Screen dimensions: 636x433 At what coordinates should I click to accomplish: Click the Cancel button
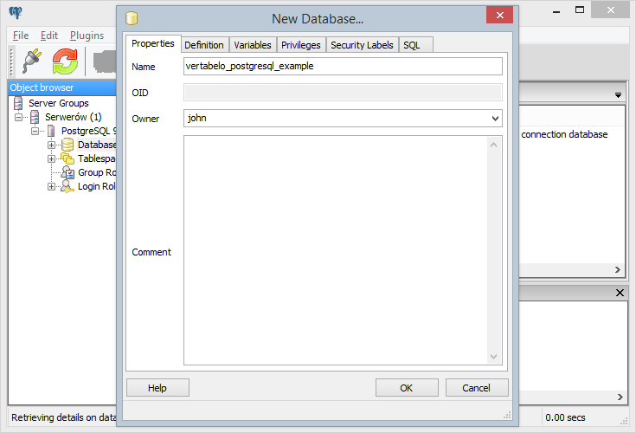pyautogui.click(x=476, y=388)
